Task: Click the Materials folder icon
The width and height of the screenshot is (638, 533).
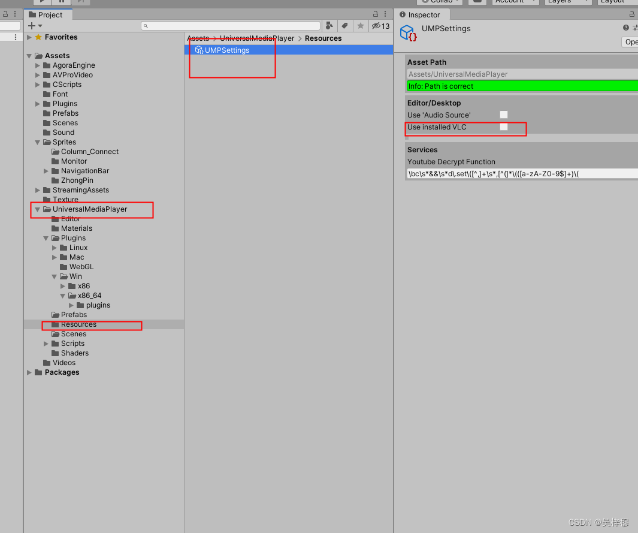Action: (55, 228)
